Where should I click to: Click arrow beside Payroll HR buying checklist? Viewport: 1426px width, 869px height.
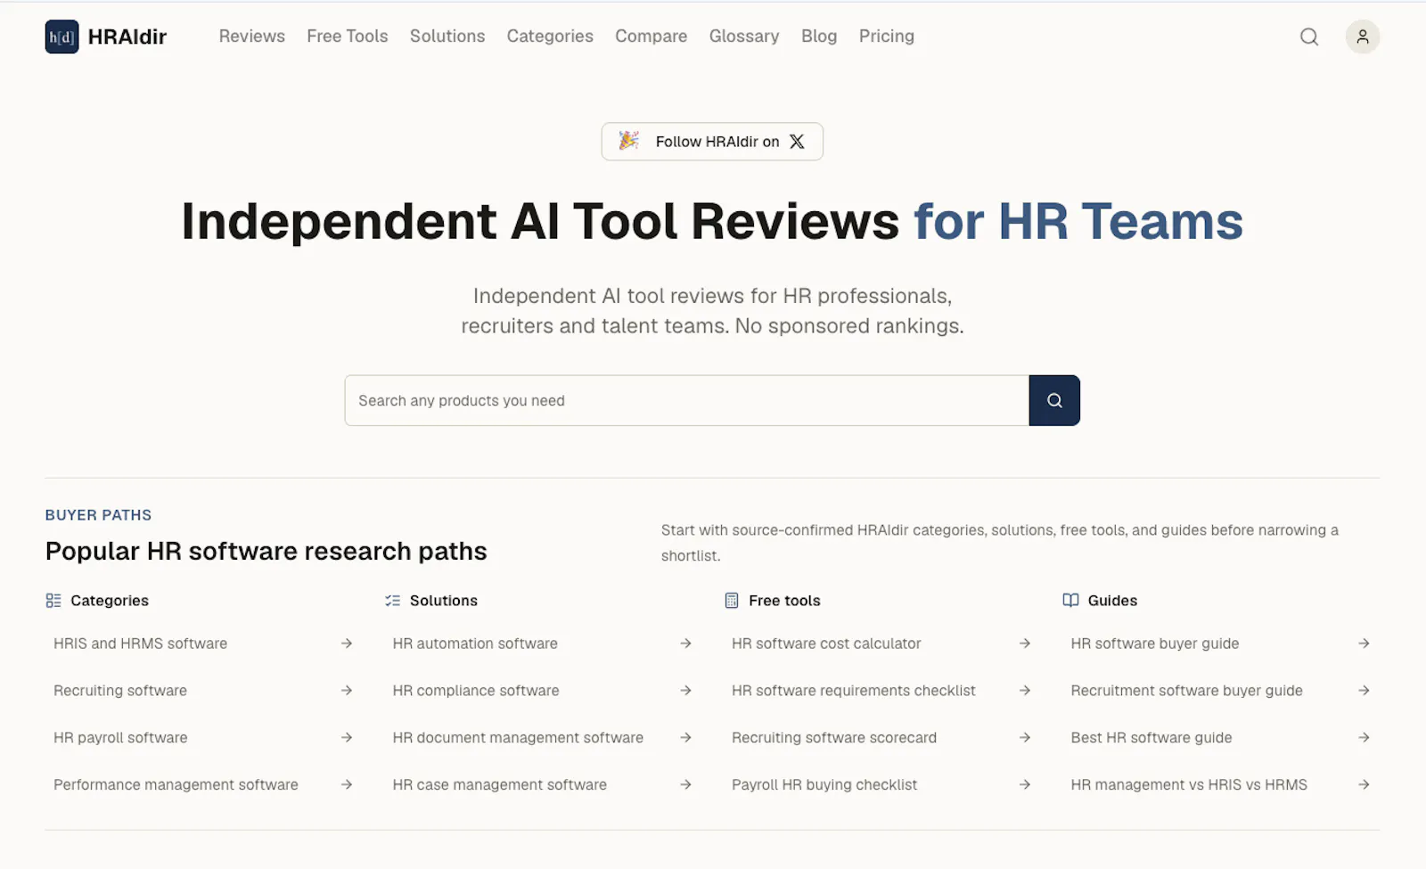point(1025,785)
